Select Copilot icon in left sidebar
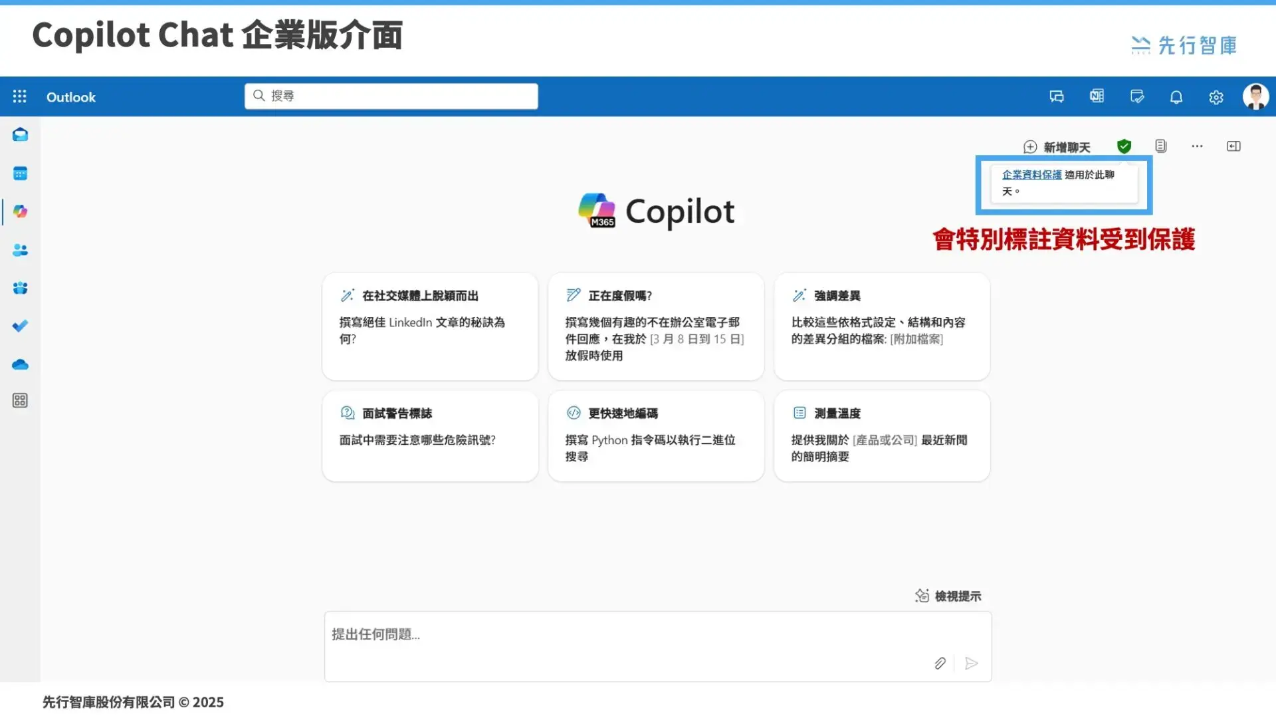 (x=20, y=211)
